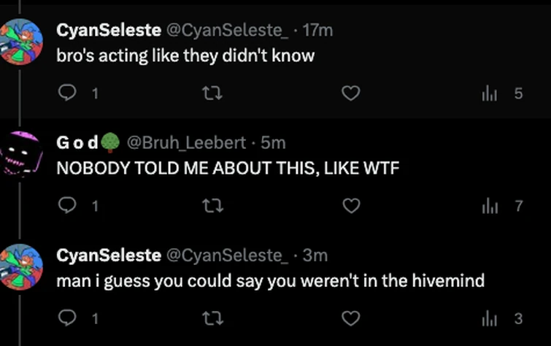The height and width of the screenshot is (346, 551).
Task: Like the "bro's acting like they didn't know" tweet
Action: point(352,93)
